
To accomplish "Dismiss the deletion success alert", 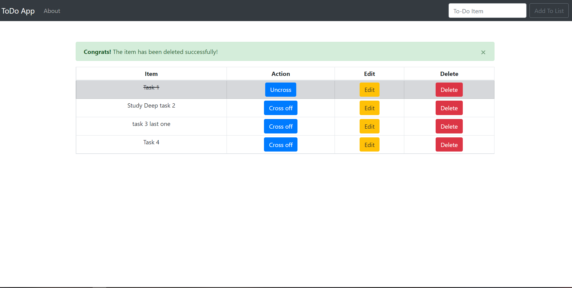I will coord(483,52).
